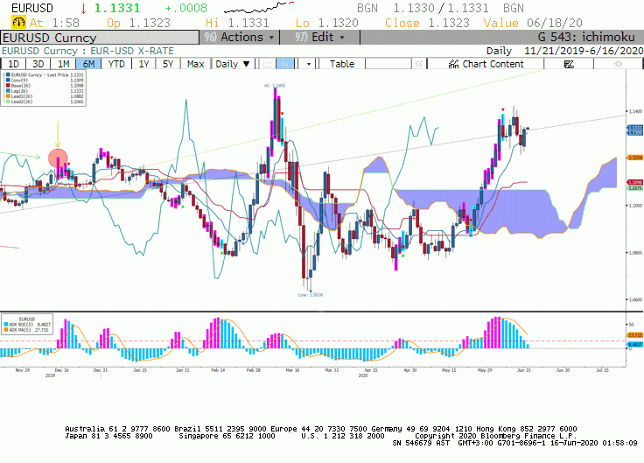This screenshot has width=644, height=463.
Task: Click the empty field next to Table
Action: (388, 64)
